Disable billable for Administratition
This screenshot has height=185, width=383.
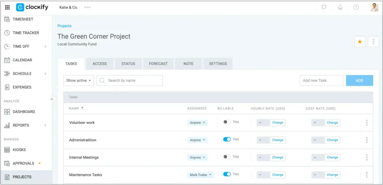[x=227, y=139]
